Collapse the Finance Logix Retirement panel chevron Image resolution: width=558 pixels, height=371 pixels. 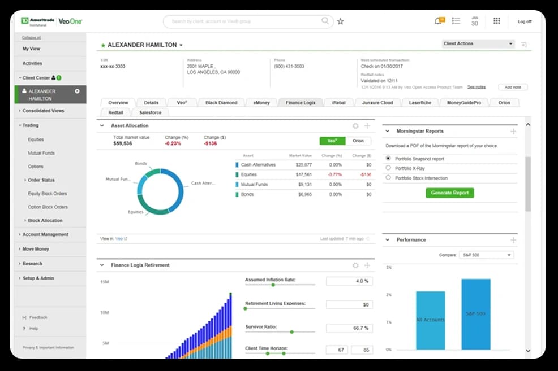pos(102,265)
